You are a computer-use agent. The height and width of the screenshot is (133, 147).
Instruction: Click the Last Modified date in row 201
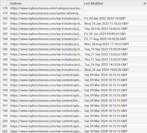click(106, 126)
